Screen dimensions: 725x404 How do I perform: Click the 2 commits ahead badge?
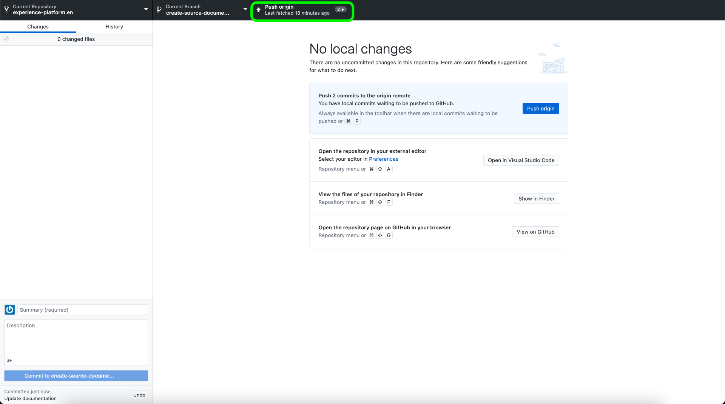pos(340,9)
